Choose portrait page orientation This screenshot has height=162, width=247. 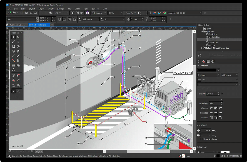click(59, 19)
